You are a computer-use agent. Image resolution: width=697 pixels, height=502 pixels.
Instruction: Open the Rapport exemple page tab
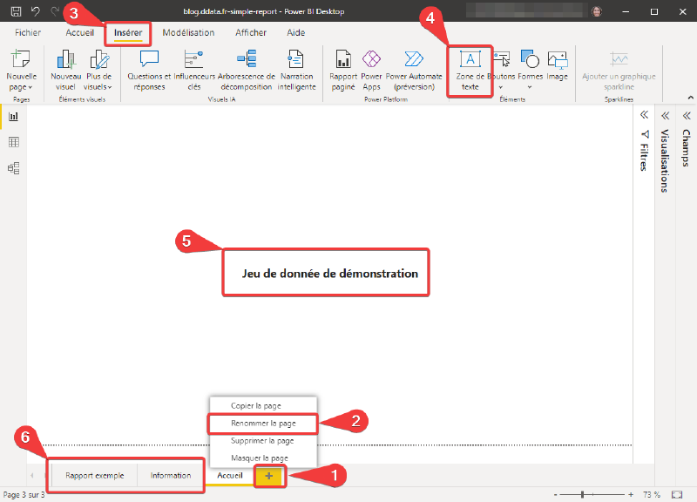click(95, 475)
